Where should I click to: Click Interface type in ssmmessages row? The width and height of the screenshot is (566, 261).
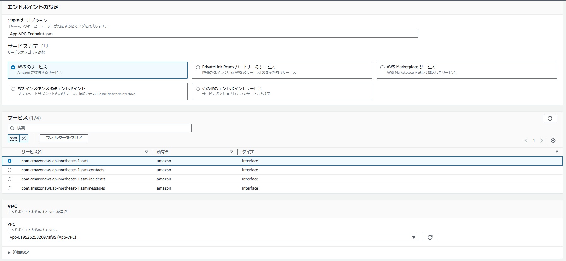[250, 188]
